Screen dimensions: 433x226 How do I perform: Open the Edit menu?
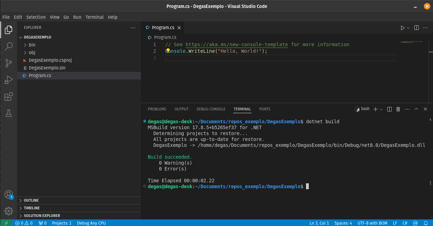click(18, 17)
